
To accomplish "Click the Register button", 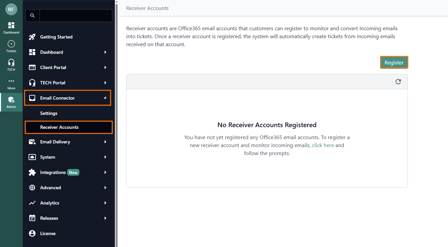I will pos(394,62).
